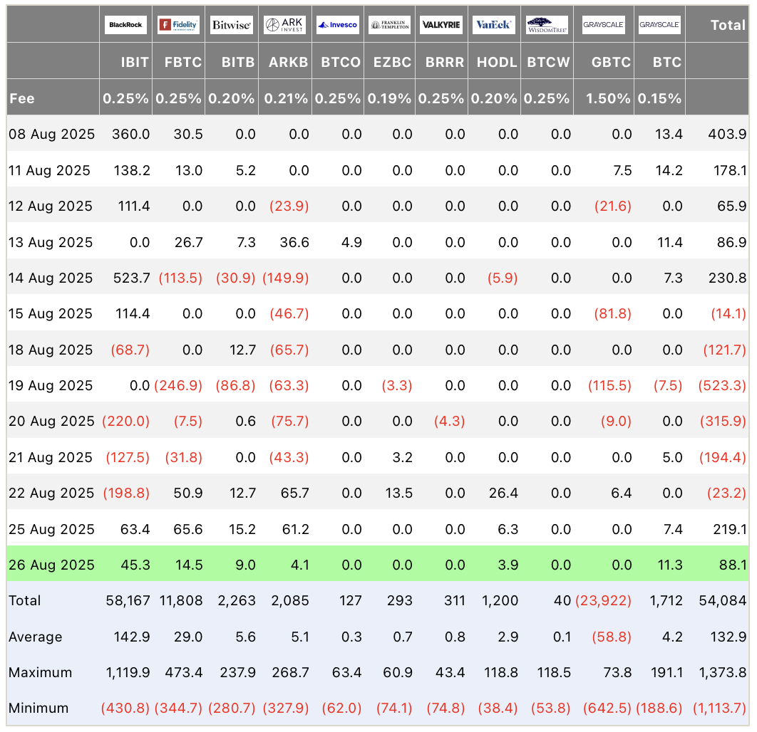Click the Fee row label
Screen dimensions: 757x732
click(21, 98)
